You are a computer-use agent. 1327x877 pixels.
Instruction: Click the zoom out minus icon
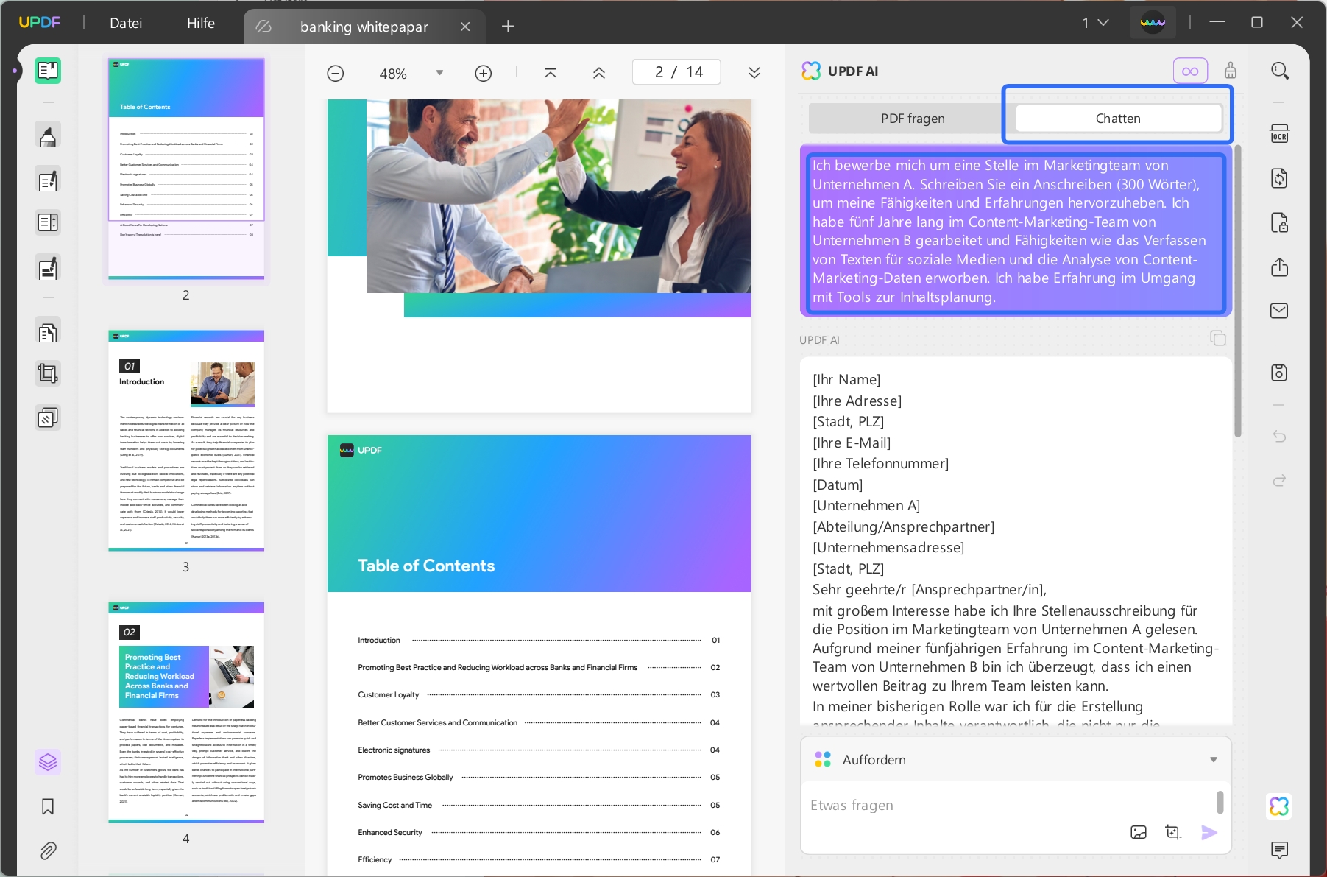pos(336,74)
